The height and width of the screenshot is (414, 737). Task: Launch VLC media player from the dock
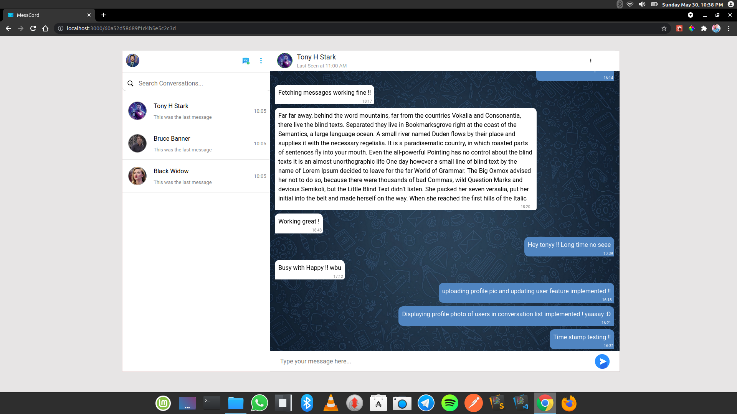pyautogui.click(x=330, y=403)
